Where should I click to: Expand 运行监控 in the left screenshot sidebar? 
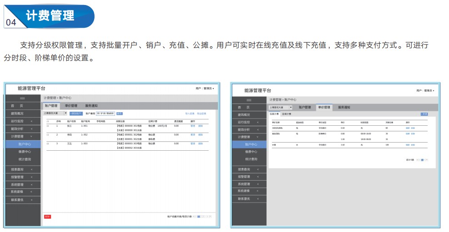(x=23, y=121)
